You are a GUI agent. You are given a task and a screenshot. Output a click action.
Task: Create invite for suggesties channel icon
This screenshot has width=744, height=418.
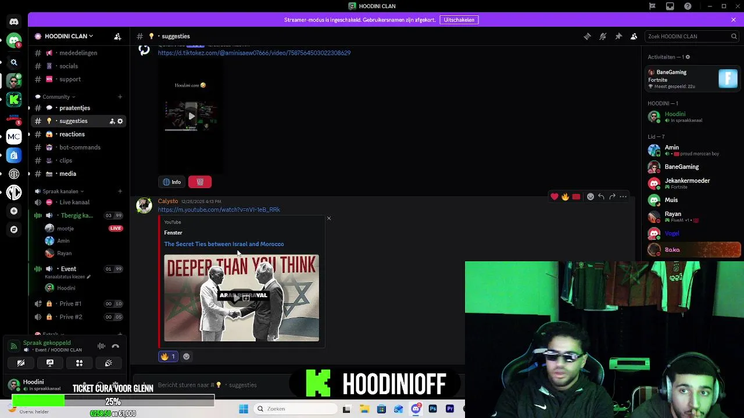coord(112,121)
